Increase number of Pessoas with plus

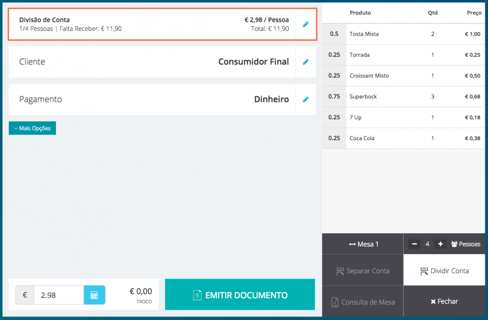(x=440, y=244)
